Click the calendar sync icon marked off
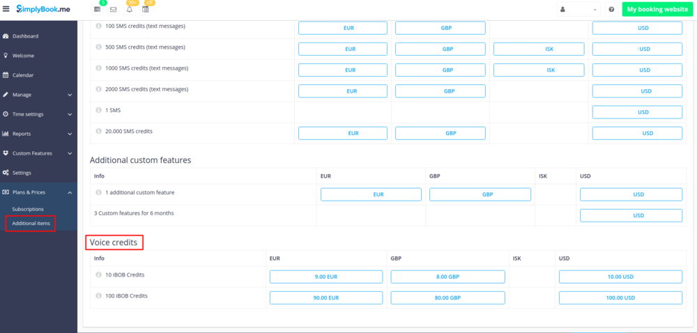Viewport: 697px width, 333px height. click(146, 10)
